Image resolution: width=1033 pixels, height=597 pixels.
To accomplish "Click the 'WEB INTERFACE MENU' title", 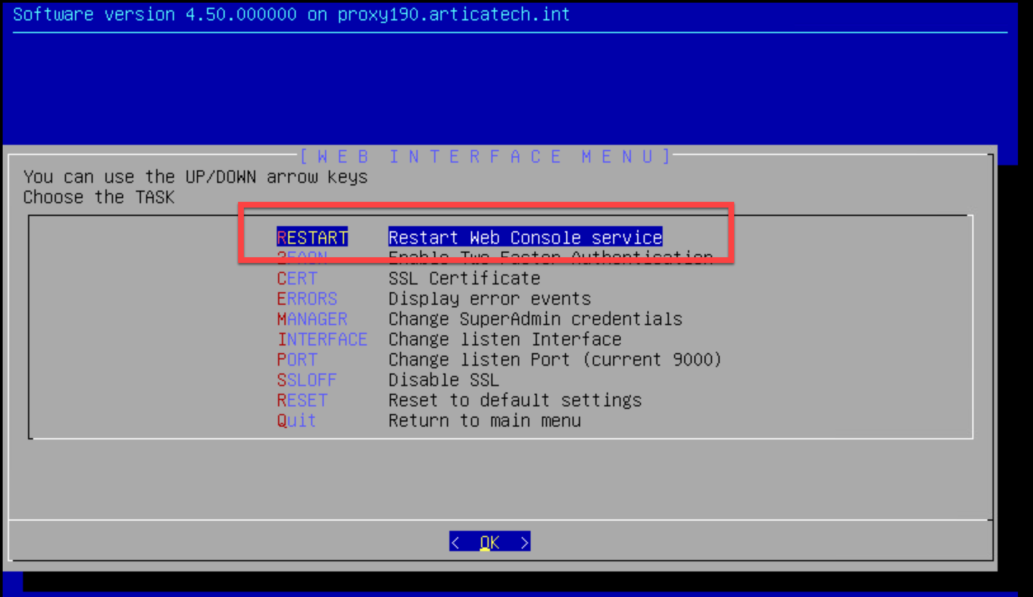I will pyautogui.click(x=485, y=157).
